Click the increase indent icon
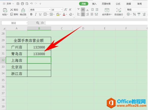Screen dimensions: 148x110 [97, 10]
